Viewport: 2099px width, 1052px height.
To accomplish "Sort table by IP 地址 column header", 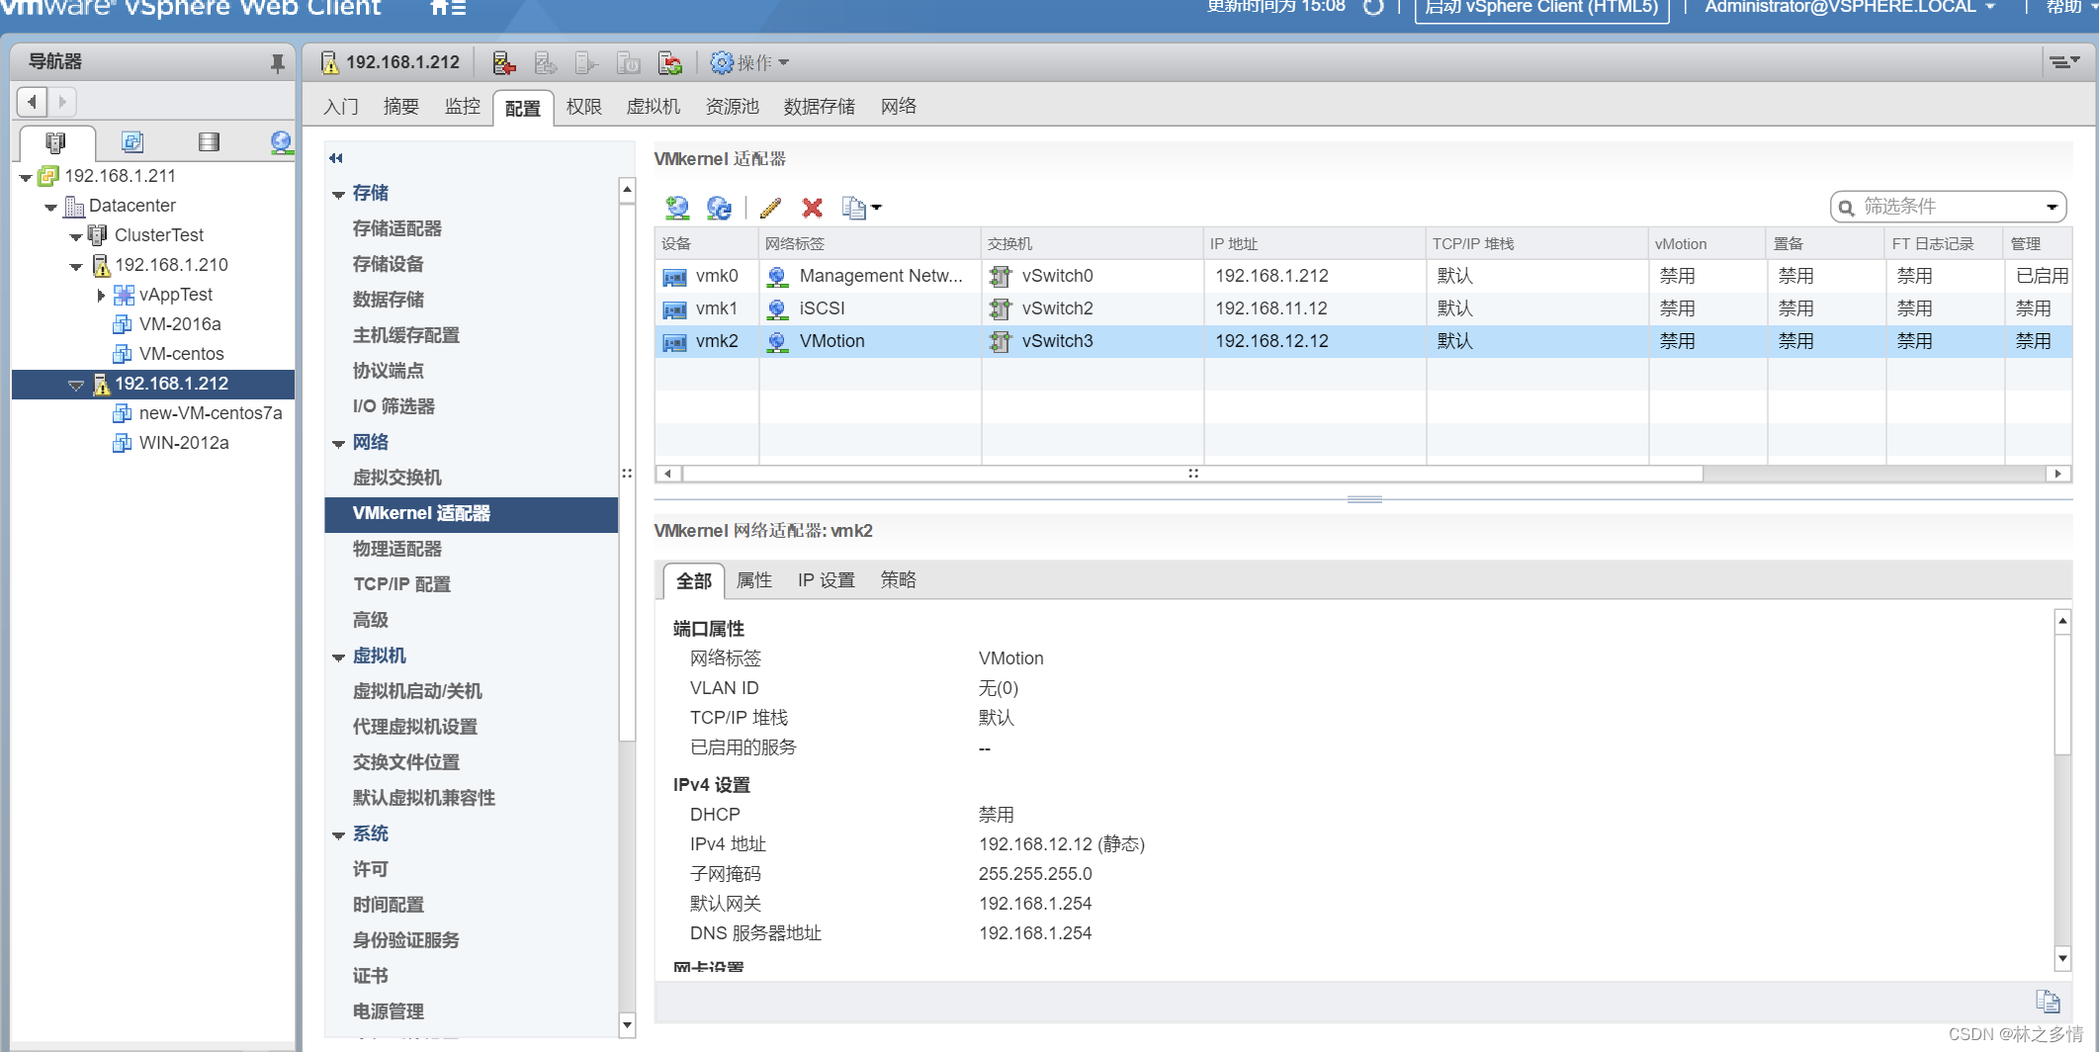I will [1314, 244].
